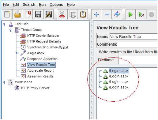158x120 pixels.
Task: Expand the second /Login.aspx result entry
Action: click(100, 76)
